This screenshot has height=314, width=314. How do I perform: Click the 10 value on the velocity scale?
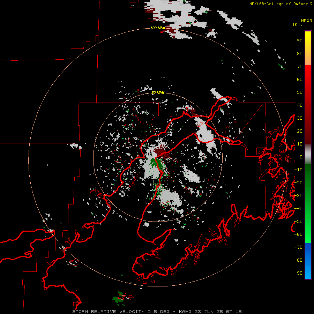300,144
